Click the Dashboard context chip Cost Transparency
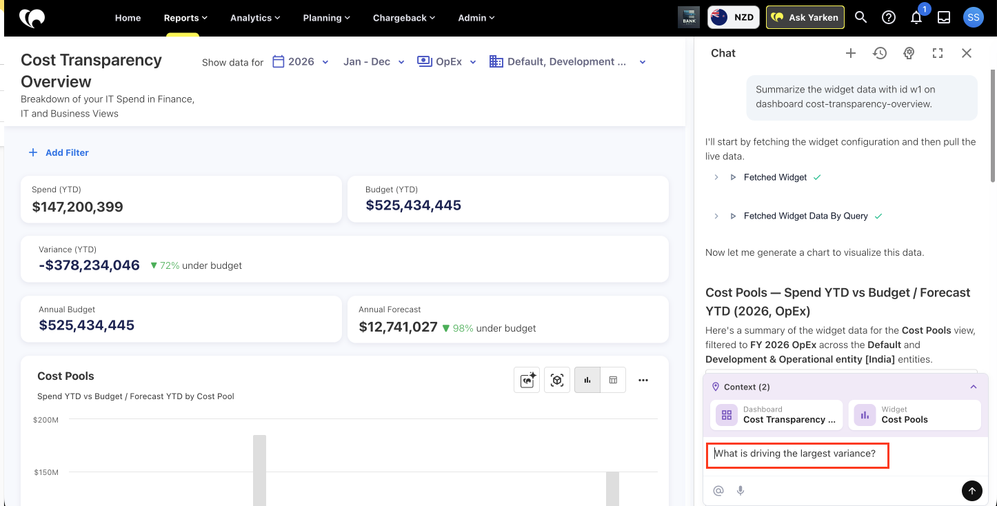Viewport: 997px width, 506px height. pyautogui.click(x=777, y=414)
